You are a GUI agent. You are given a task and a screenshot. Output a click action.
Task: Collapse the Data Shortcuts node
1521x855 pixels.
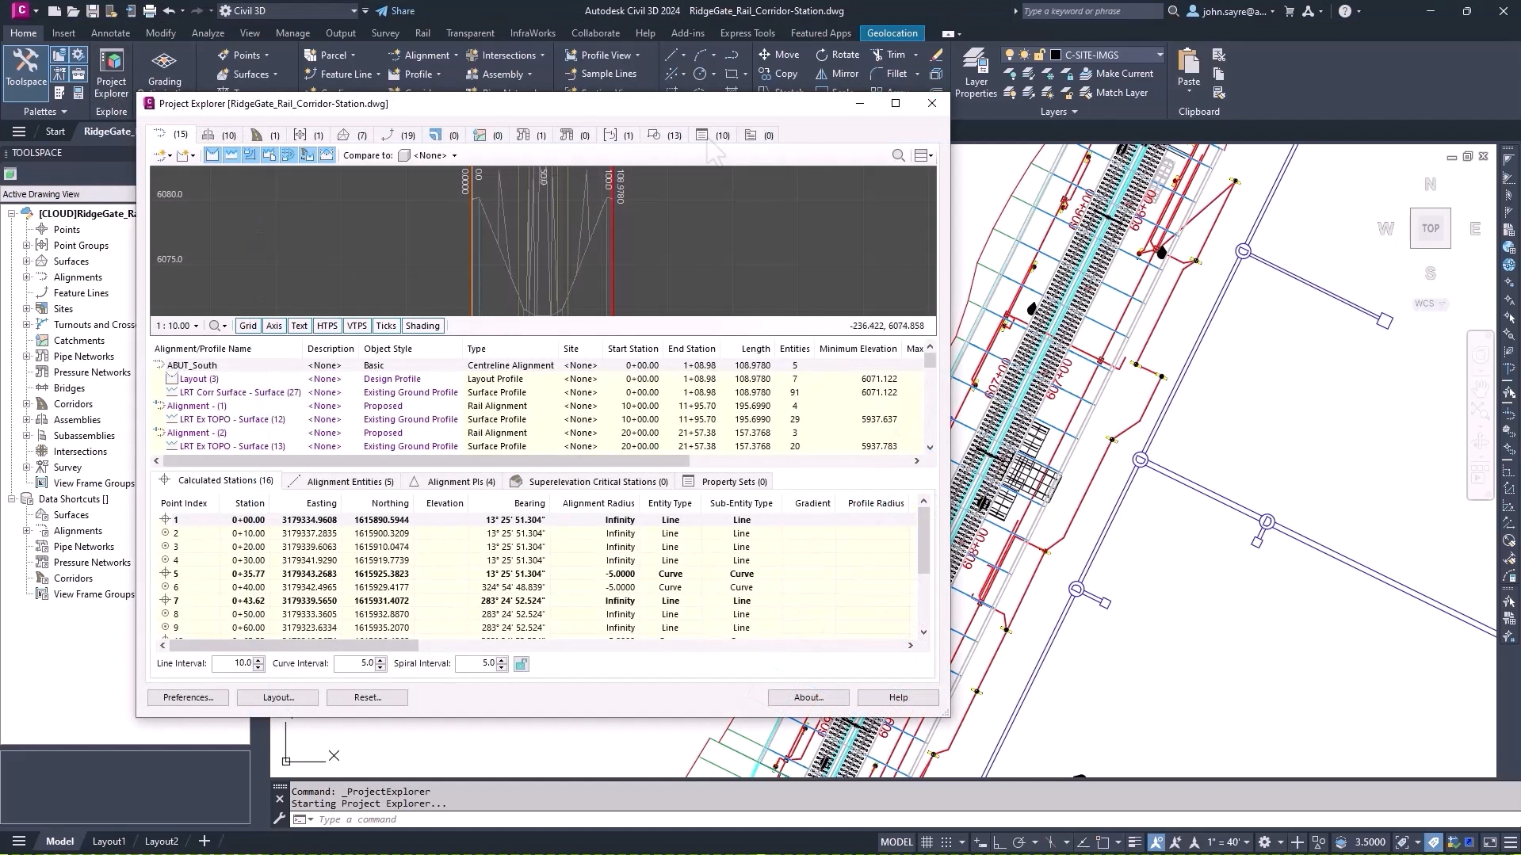(x=11, y=499)
